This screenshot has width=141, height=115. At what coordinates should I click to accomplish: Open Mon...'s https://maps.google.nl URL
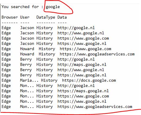tap(83, 91)
